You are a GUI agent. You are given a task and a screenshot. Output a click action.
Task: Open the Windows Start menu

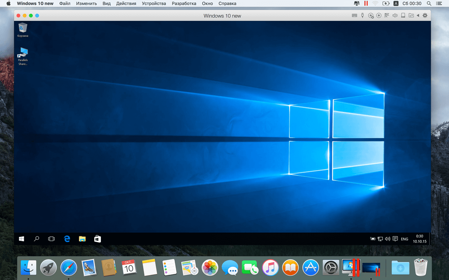22,239
